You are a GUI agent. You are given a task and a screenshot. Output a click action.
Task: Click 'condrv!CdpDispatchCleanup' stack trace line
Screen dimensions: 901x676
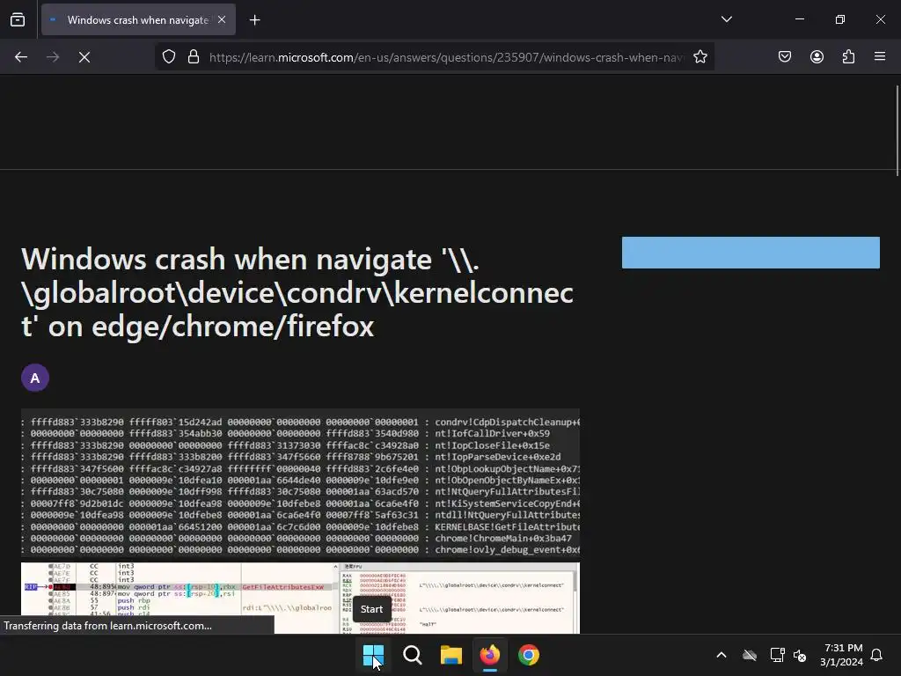pyautogui.click(x=507, y=422)
